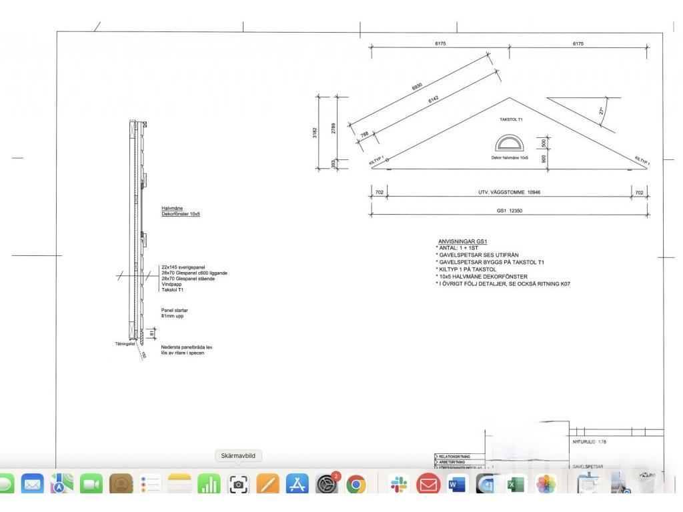The image size is (683, 512).
Task: Open the Pages app icon
Action: click(x=268, y=483)
